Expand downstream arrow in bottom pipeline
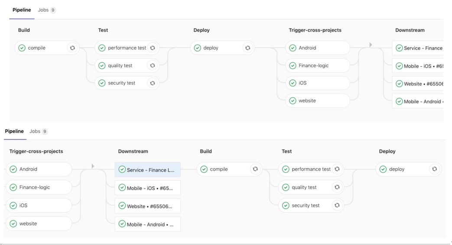Image resolution: width=452 pixels, height=245 pixels. tap(93, 166)
